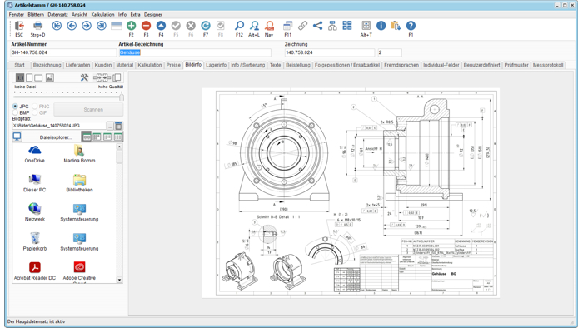This screenshot has width=583, height=328.
Task: Select the JPG radio button
Action: click(x=15, y=107)
